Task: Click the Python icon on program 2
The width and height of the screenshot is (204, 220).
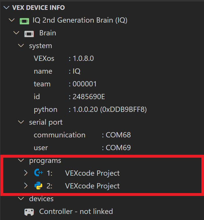Action: 38,186
